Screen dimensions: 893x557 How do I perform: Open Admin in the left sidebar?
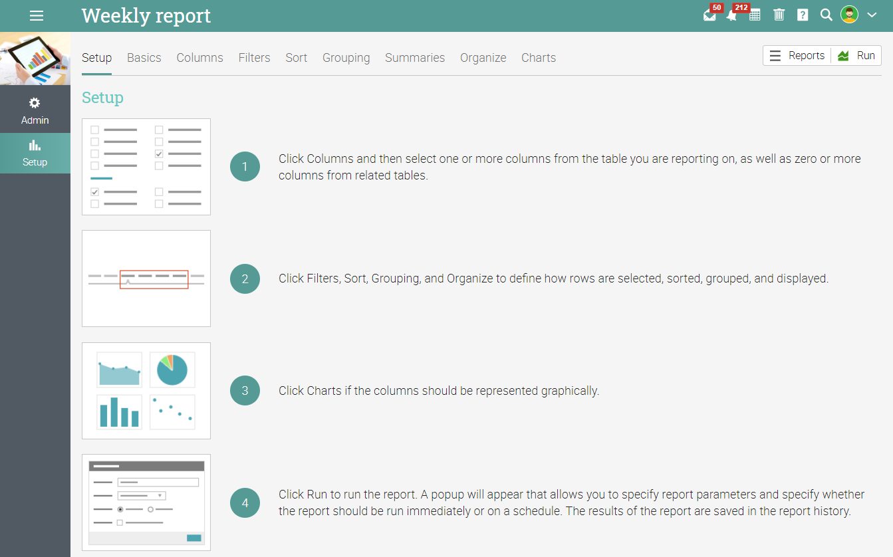pyautogui.click(x=35, y=111)
